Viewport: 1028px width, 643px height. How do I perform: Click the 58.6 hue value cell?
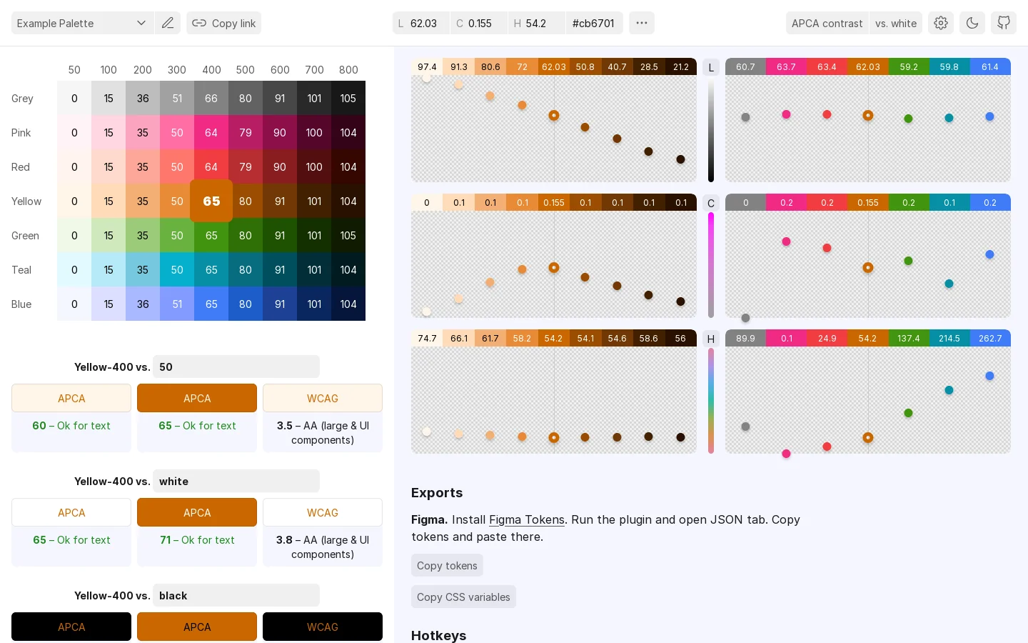649,338
